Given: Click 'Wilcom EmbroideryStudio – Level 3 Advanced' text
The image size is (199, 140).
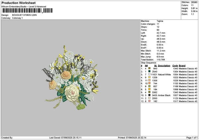Looking at the screenshot, I should click(24, 7).
